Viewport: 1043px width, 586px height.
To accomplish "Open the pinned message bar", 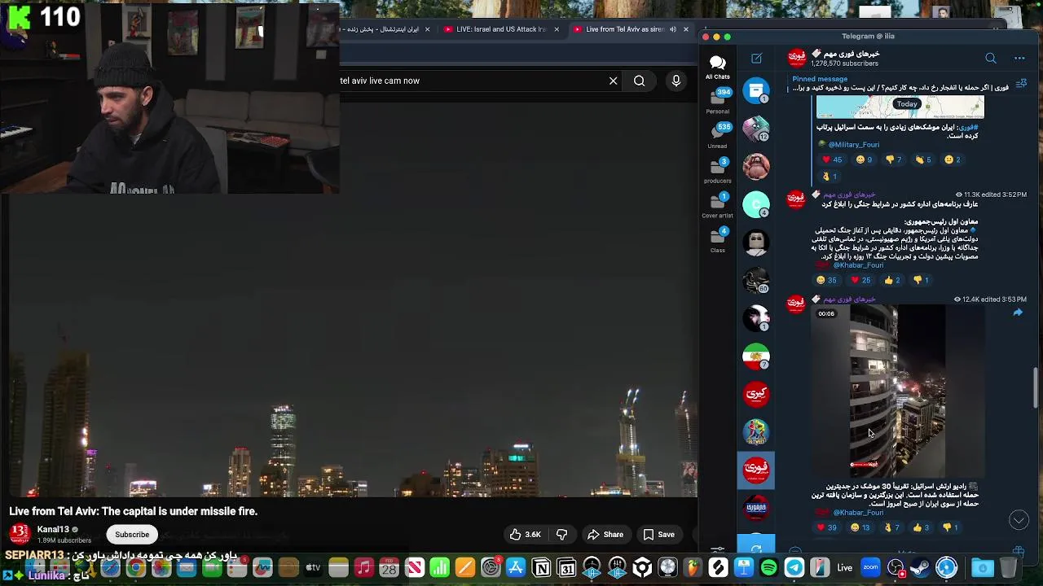I will pyautogui.click(x=900, y=83).
